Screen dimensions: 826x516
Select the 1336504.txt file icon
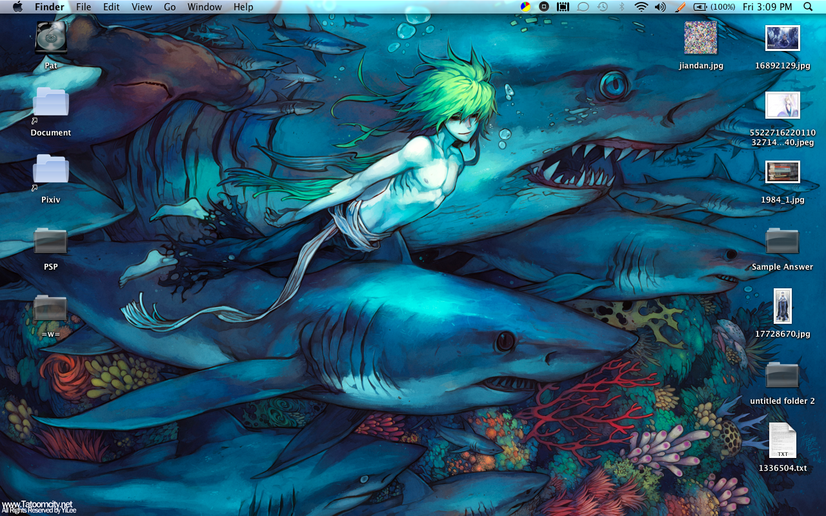(x=783, y=441)
